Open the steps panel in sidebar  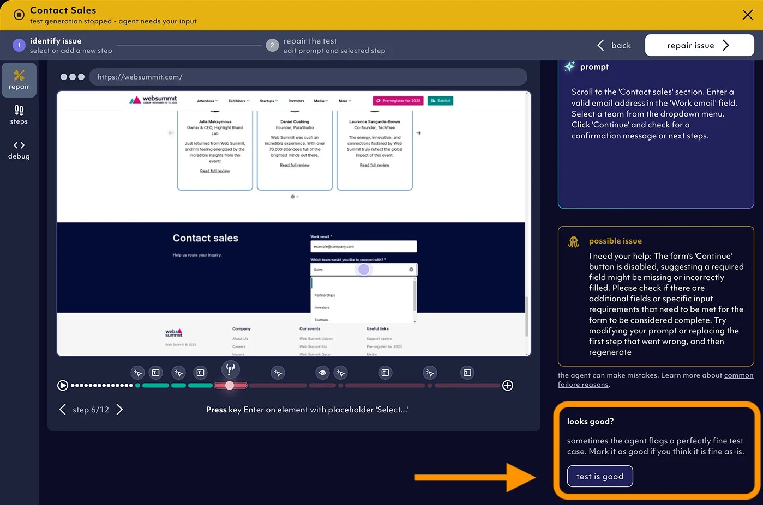click(x=19, y=115)
